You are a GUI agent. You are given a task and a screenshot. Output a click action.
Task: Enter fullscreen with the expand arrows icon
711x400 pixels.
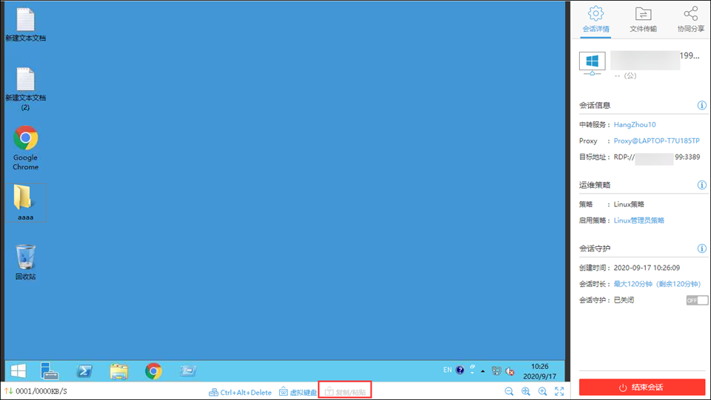pyautogui.click(x=560, y=391)
